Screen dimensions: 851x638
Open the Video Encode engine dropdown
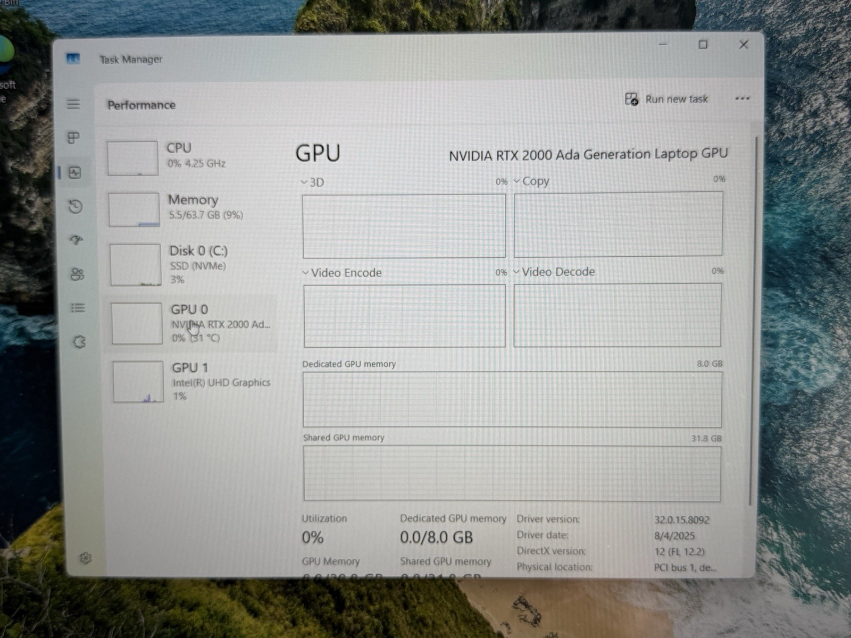[342, 273]
